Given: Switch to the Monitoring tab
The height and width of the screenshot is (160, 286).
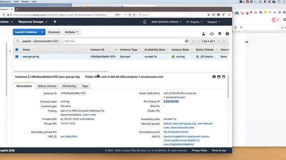Looking at the screenshot, I should coord(69,86).
